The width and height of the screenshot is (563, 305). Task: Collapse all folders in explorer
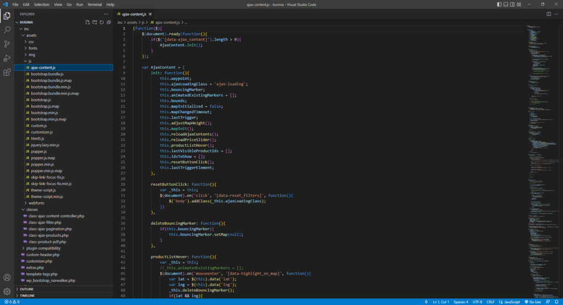click(x=109, y=22)
